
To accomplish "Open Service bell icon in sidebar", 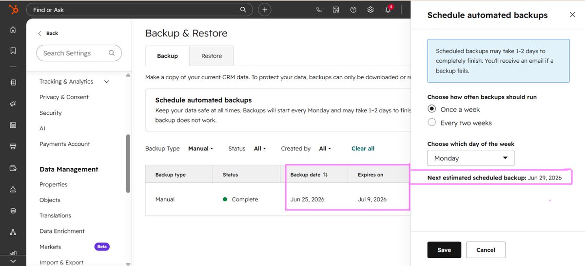I will [x=13, y=190].
